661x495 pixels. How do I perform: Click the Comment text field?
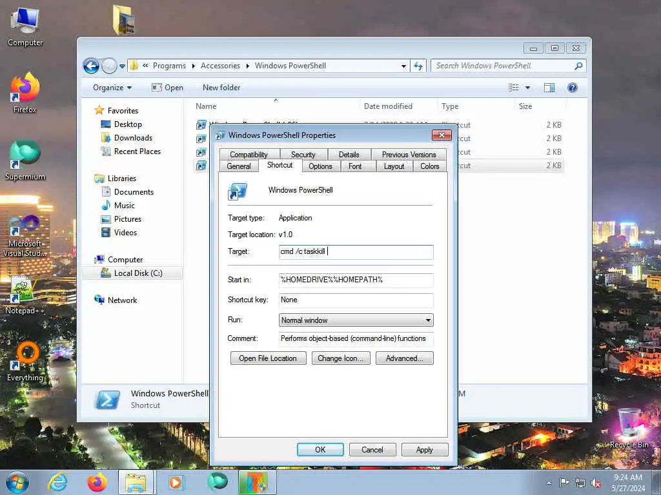[356, 339]
